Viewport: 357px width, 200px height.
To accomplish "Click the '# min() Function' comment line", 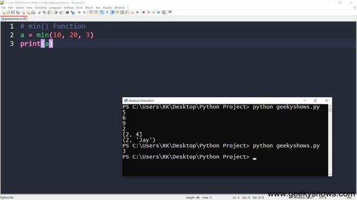I will click(x=53, y=26).
